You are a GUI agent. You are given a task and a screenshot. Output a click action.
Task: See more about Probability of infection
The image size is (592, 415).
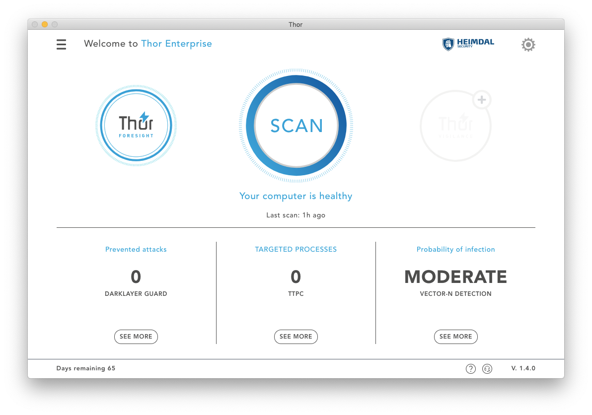tap(456, 337)
